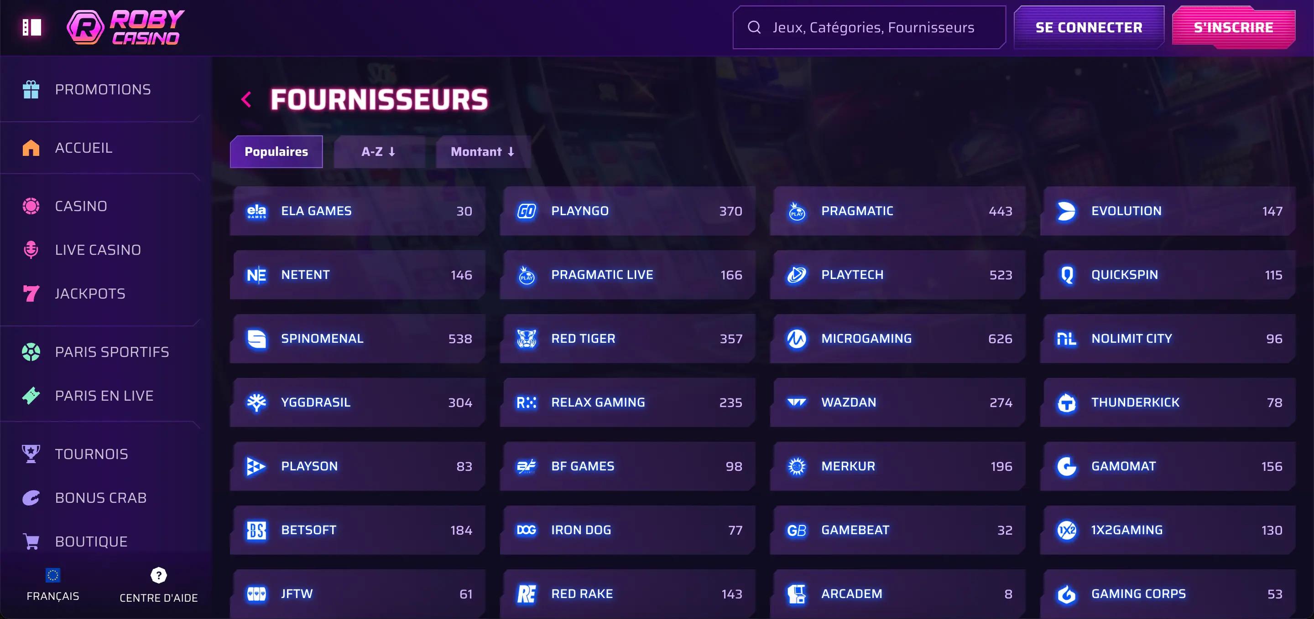The height and width of the screenshot is (619, 1314).
Task: Sort providers by Montant
Action: click(483, 152)
